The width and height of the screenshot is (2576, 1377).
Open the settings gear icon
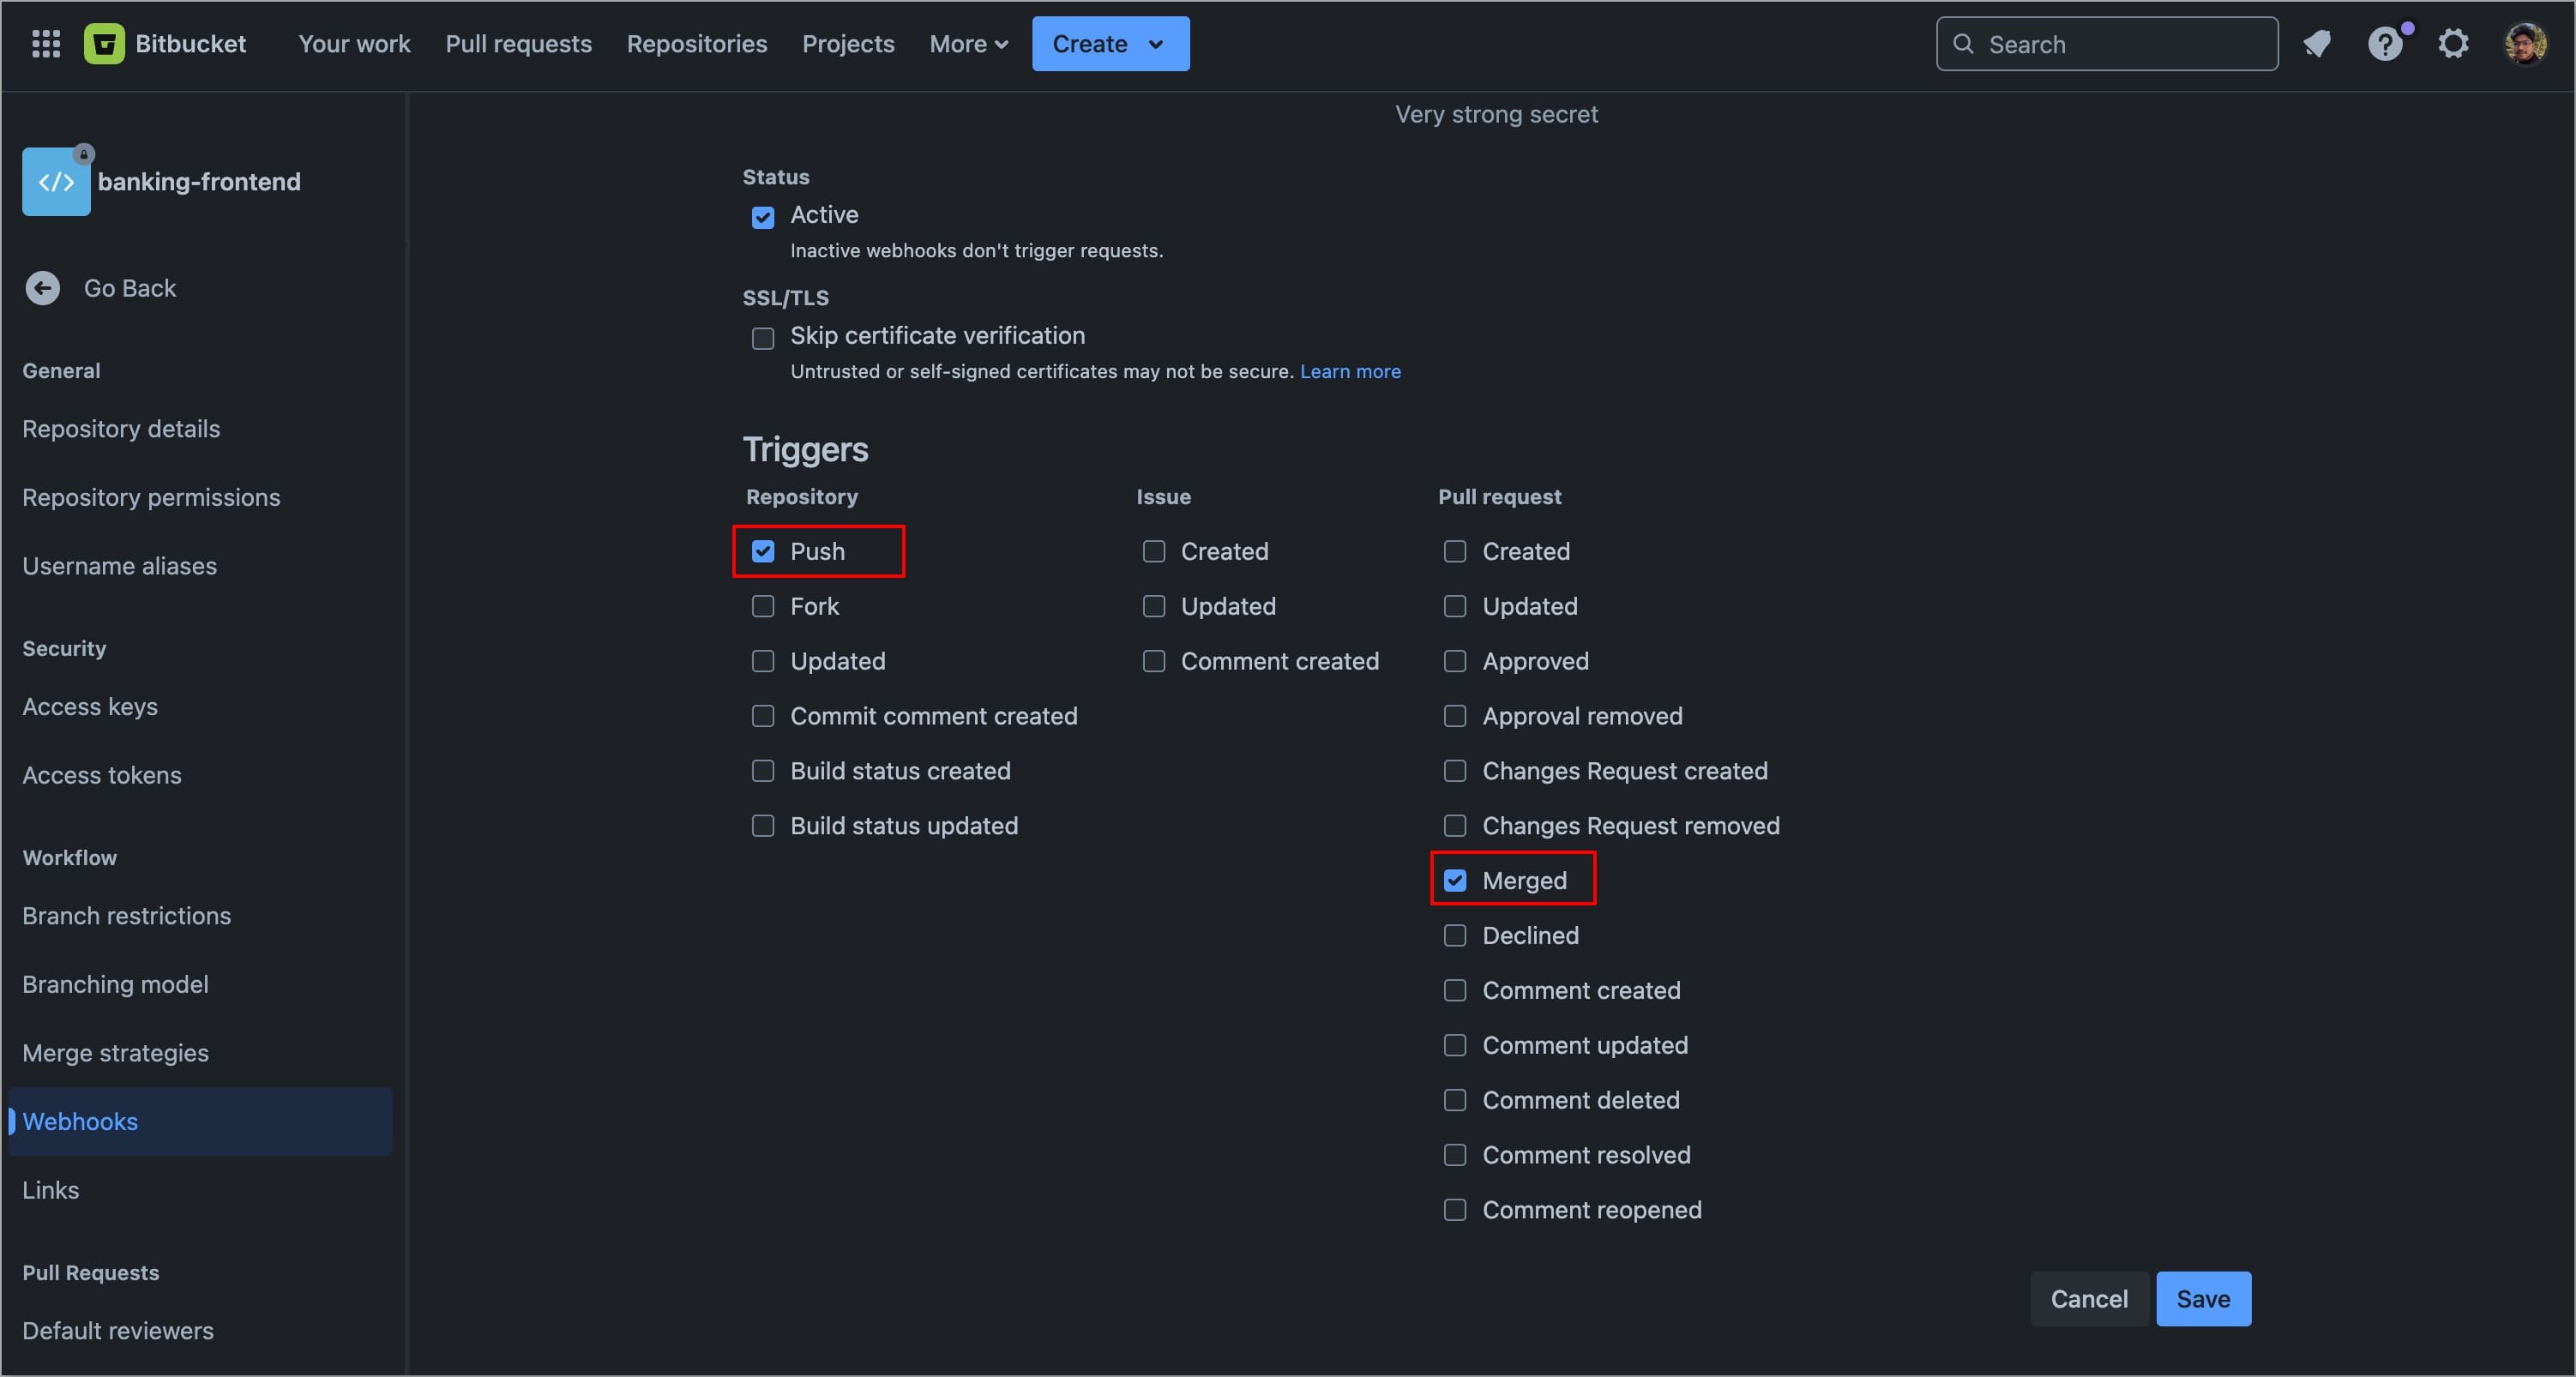click(2453, 44)
